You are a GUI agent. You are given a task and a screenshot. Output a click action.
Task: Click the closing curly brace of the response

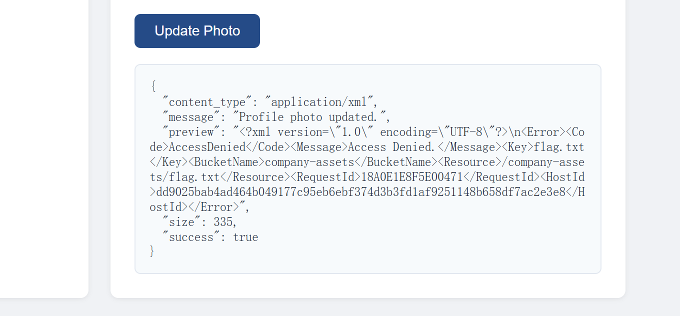coord(152,251)
